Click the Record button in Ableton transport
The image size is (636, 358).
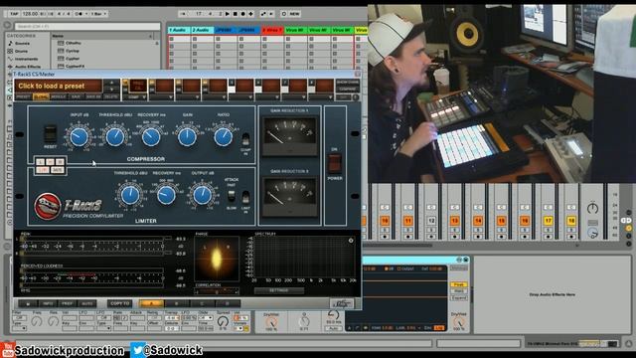tap(242, 14)
